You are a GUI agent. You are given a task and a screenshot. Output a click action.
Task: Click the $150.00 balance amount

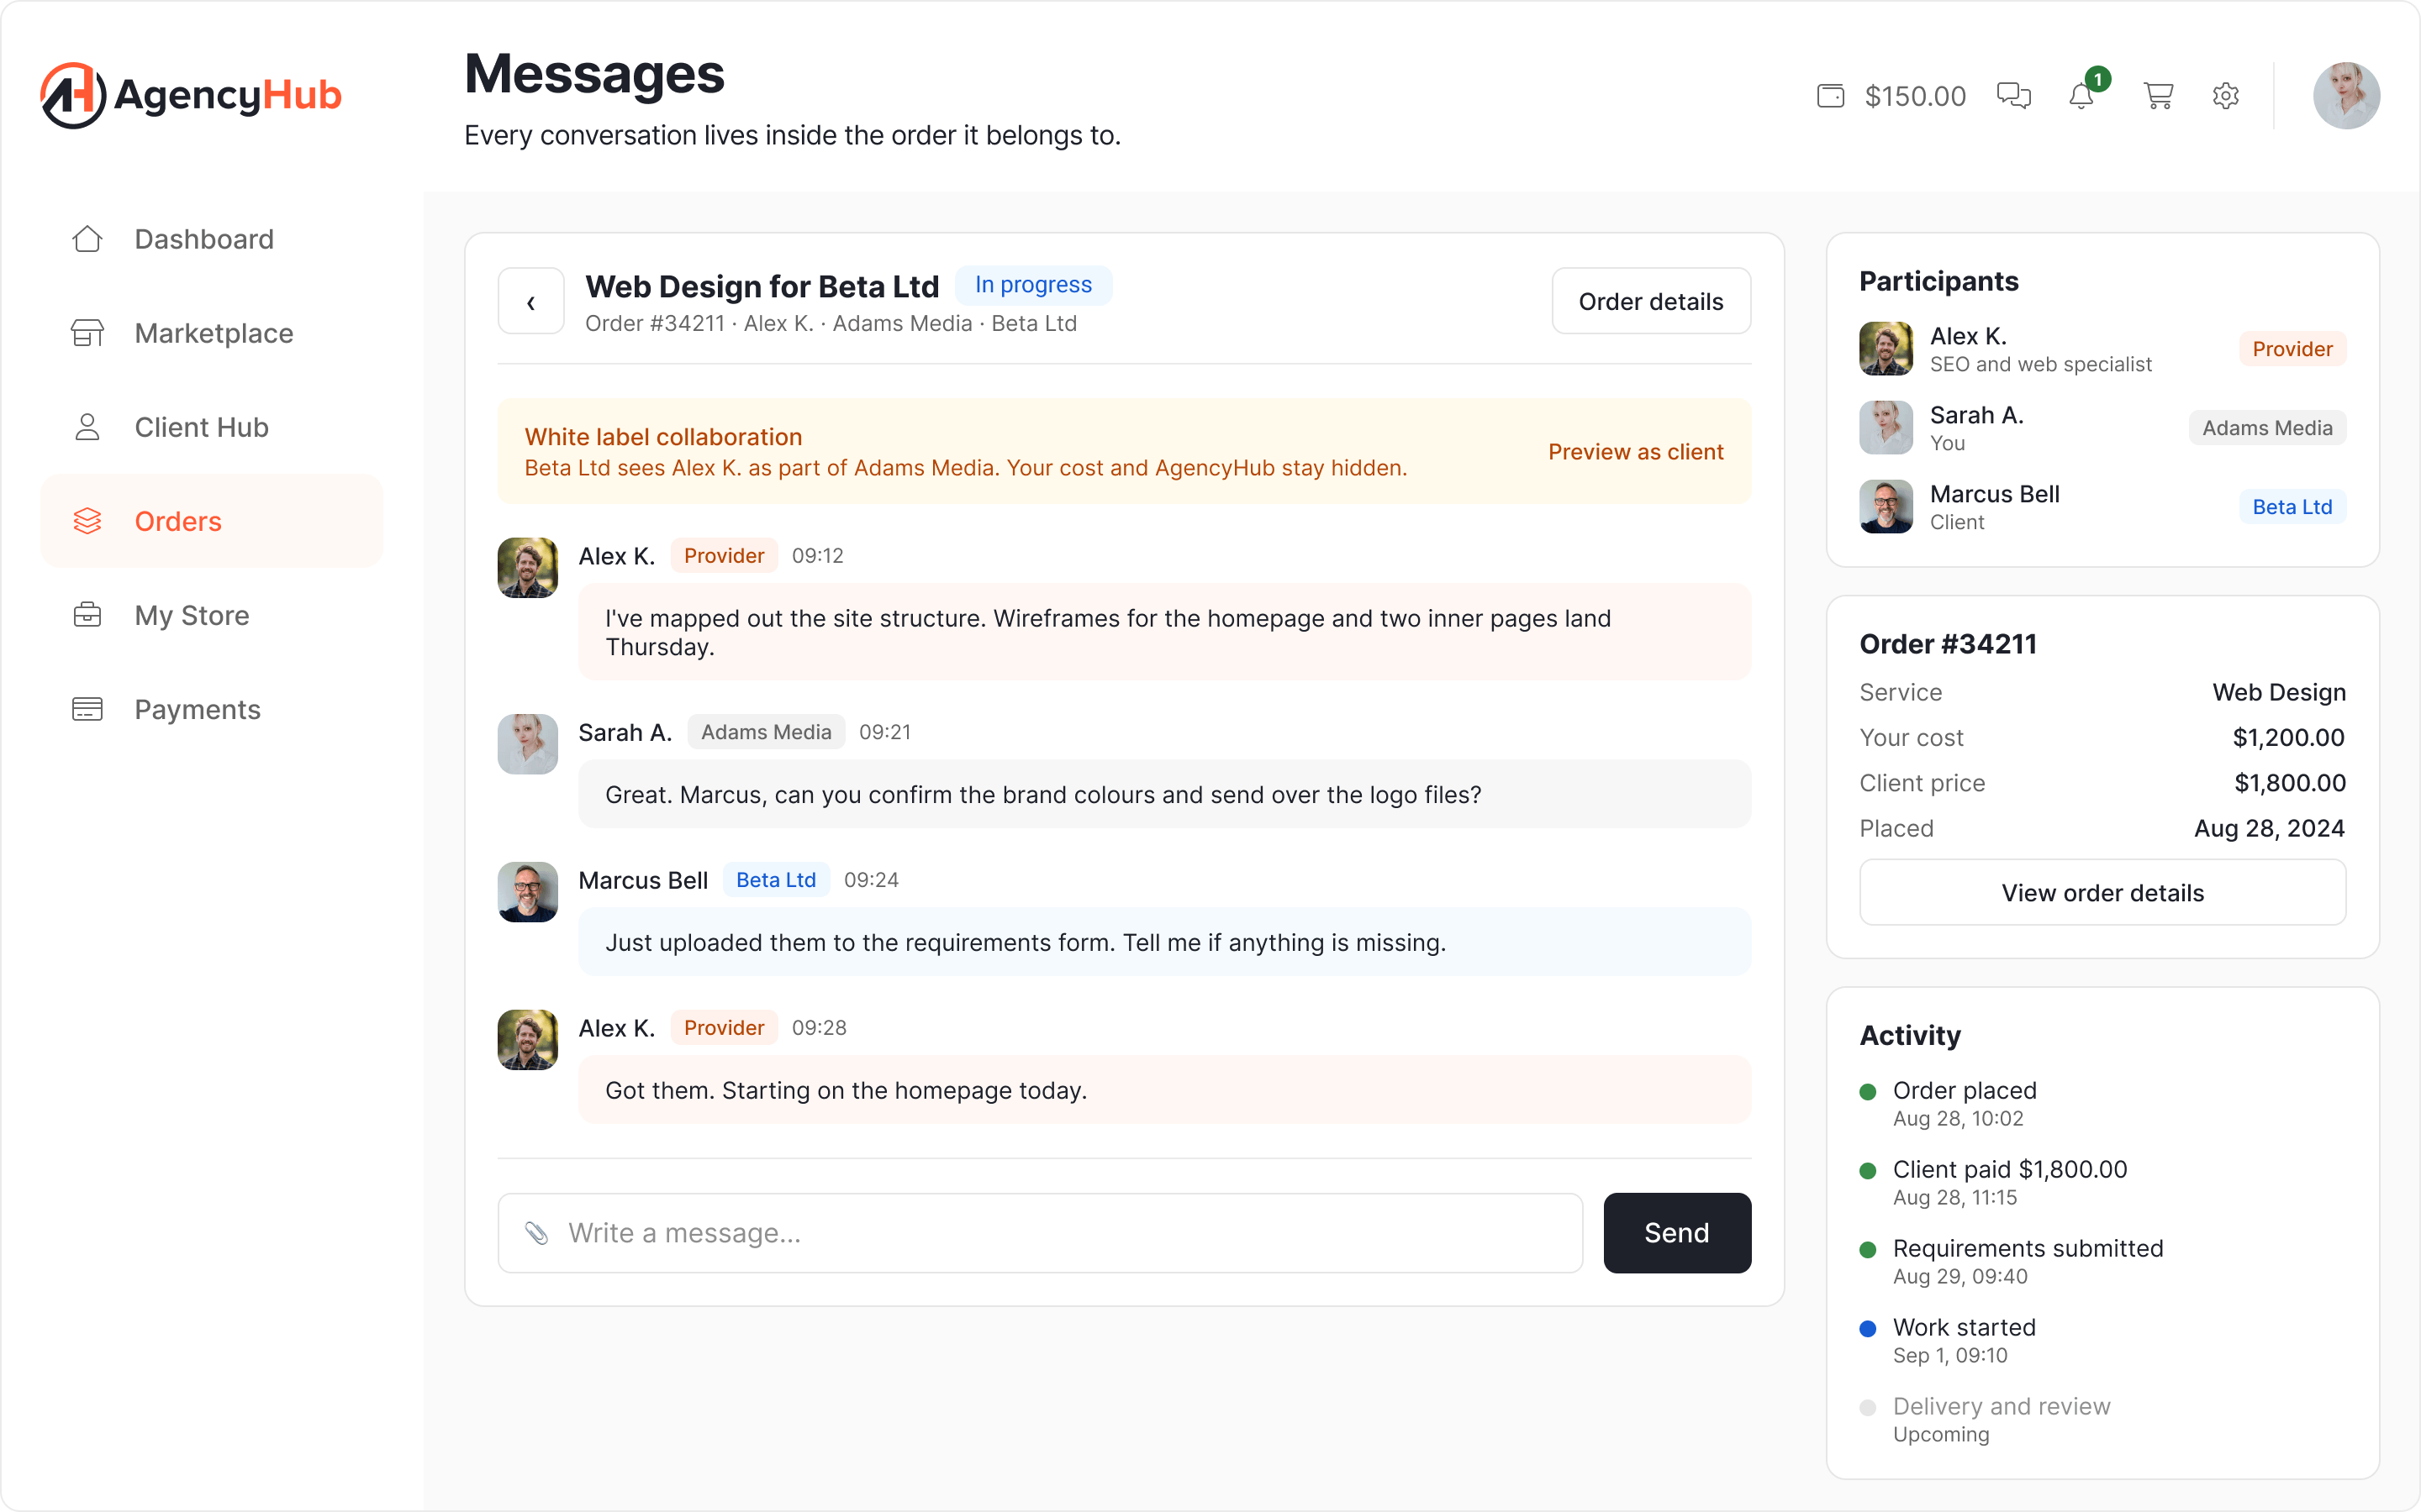pyautogui.click(x=1915, y=96)
